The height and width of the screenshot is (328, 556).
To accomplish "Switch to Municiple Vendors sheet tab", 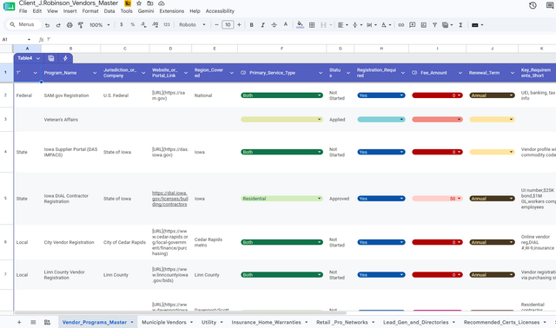I will point(164,322).
